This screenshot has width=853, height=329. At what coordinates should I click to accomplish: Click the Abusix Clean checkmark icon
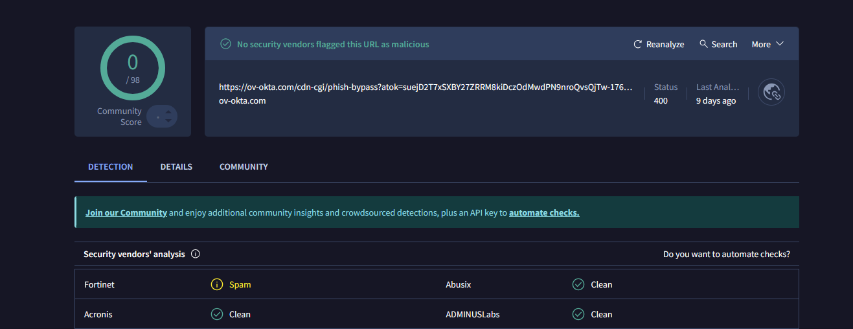[x=578, y=284]
